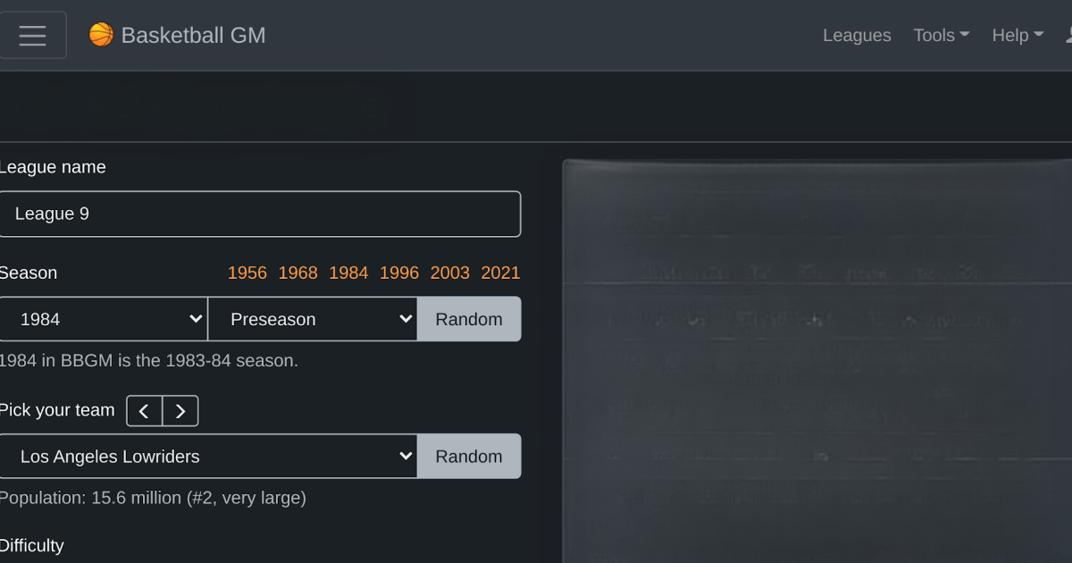Jump to the 2021 season
The image size is (1072, 563).
[x=500, y=273]
